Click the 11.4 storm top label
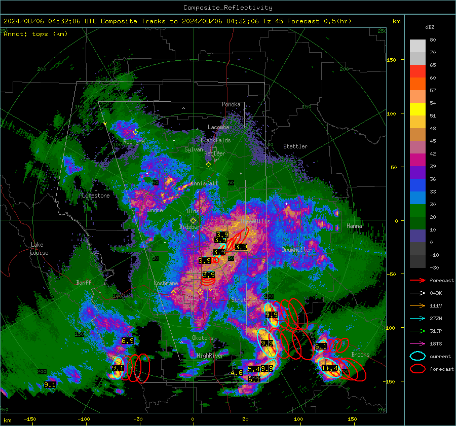456x426 pixels. point(330,368)
